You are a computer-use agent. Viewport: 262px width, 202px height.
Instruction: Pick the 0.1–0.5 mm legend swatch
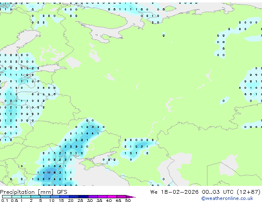point(7,197)
